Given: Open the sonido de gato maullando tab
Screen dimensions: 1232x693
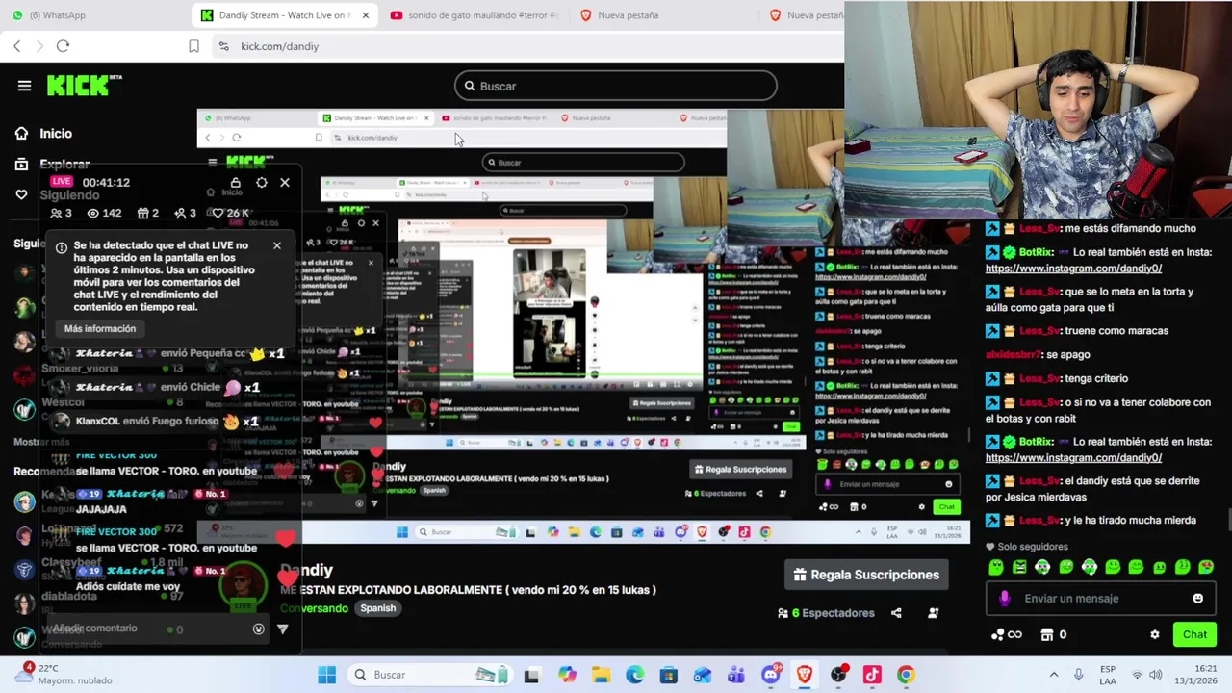Looking at the screenshot, I should point(474,15).
